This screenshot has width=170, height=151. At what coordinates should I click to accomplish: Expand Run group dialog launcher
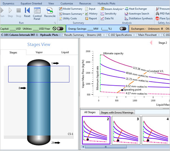[55, 23]
